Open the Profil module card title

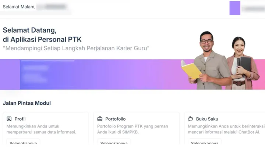(20, 119)
